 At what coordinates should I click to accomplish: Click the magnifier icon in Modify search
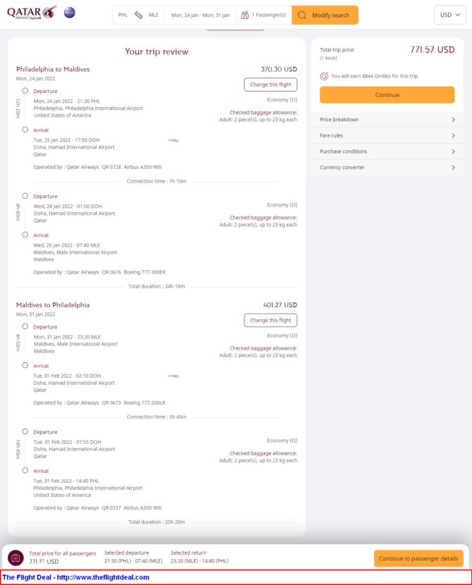302,16
